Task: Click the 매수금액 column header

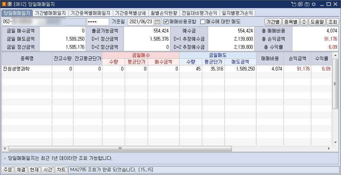Action: click(163, 62)
